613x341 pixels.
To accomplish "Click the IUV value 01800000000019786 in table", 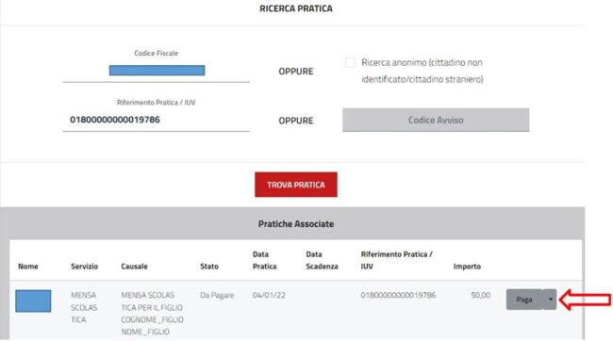I will 398,295.
